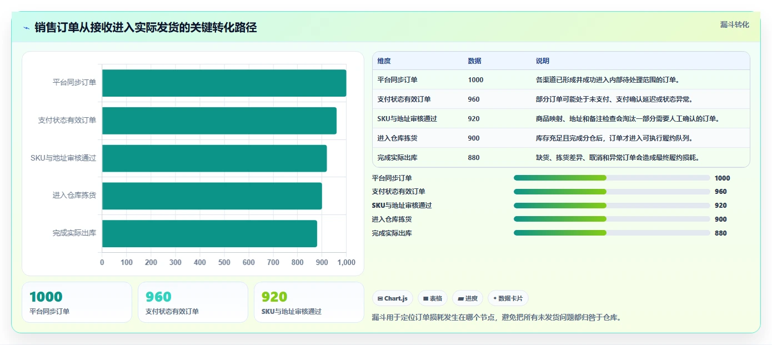Click the 880 value in the table
This screenshot has height=345, width=772.
pyautogui.click(x=474, y=158)
